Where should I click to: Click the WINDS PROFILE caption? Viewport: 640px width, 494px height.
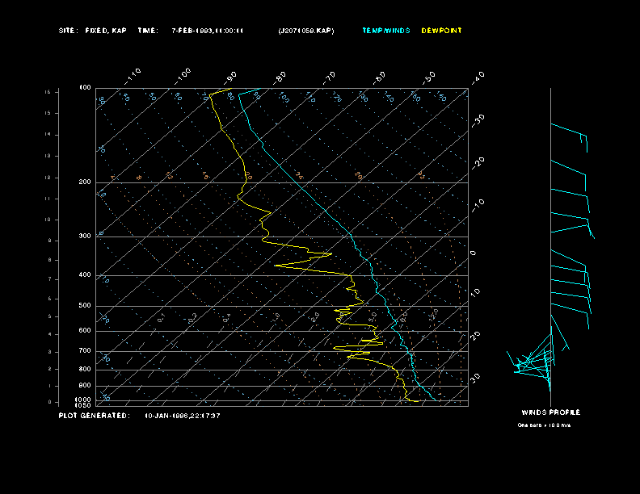pyautogui.click(x=550, y=412)
